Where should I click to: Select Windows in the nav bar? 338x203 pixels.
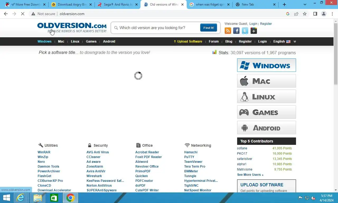[x=44, y=41]
